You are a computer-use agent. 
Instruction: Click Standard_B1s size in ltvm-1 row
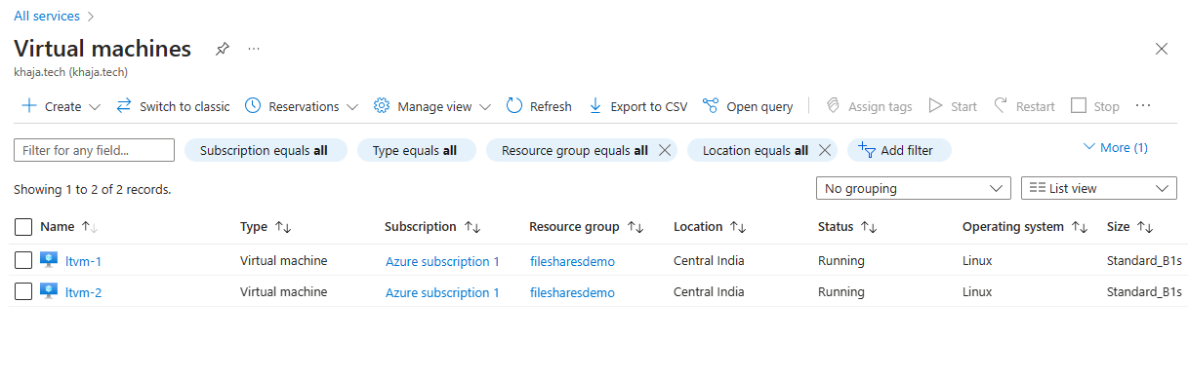point(1144,260)
